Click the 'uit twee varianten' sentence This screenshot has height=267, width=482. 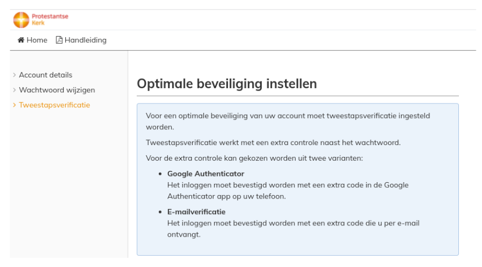(x=254, y=159)
